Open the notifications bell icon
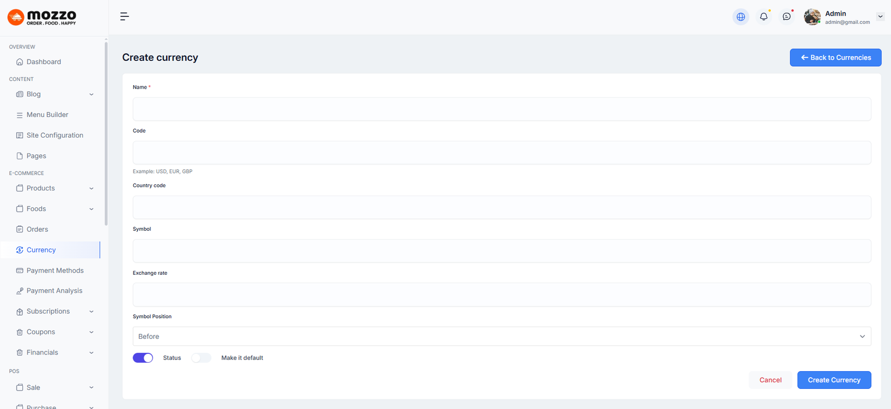Image resolution: width=891 pixels, height=409 pixels. tap(763, 17)
